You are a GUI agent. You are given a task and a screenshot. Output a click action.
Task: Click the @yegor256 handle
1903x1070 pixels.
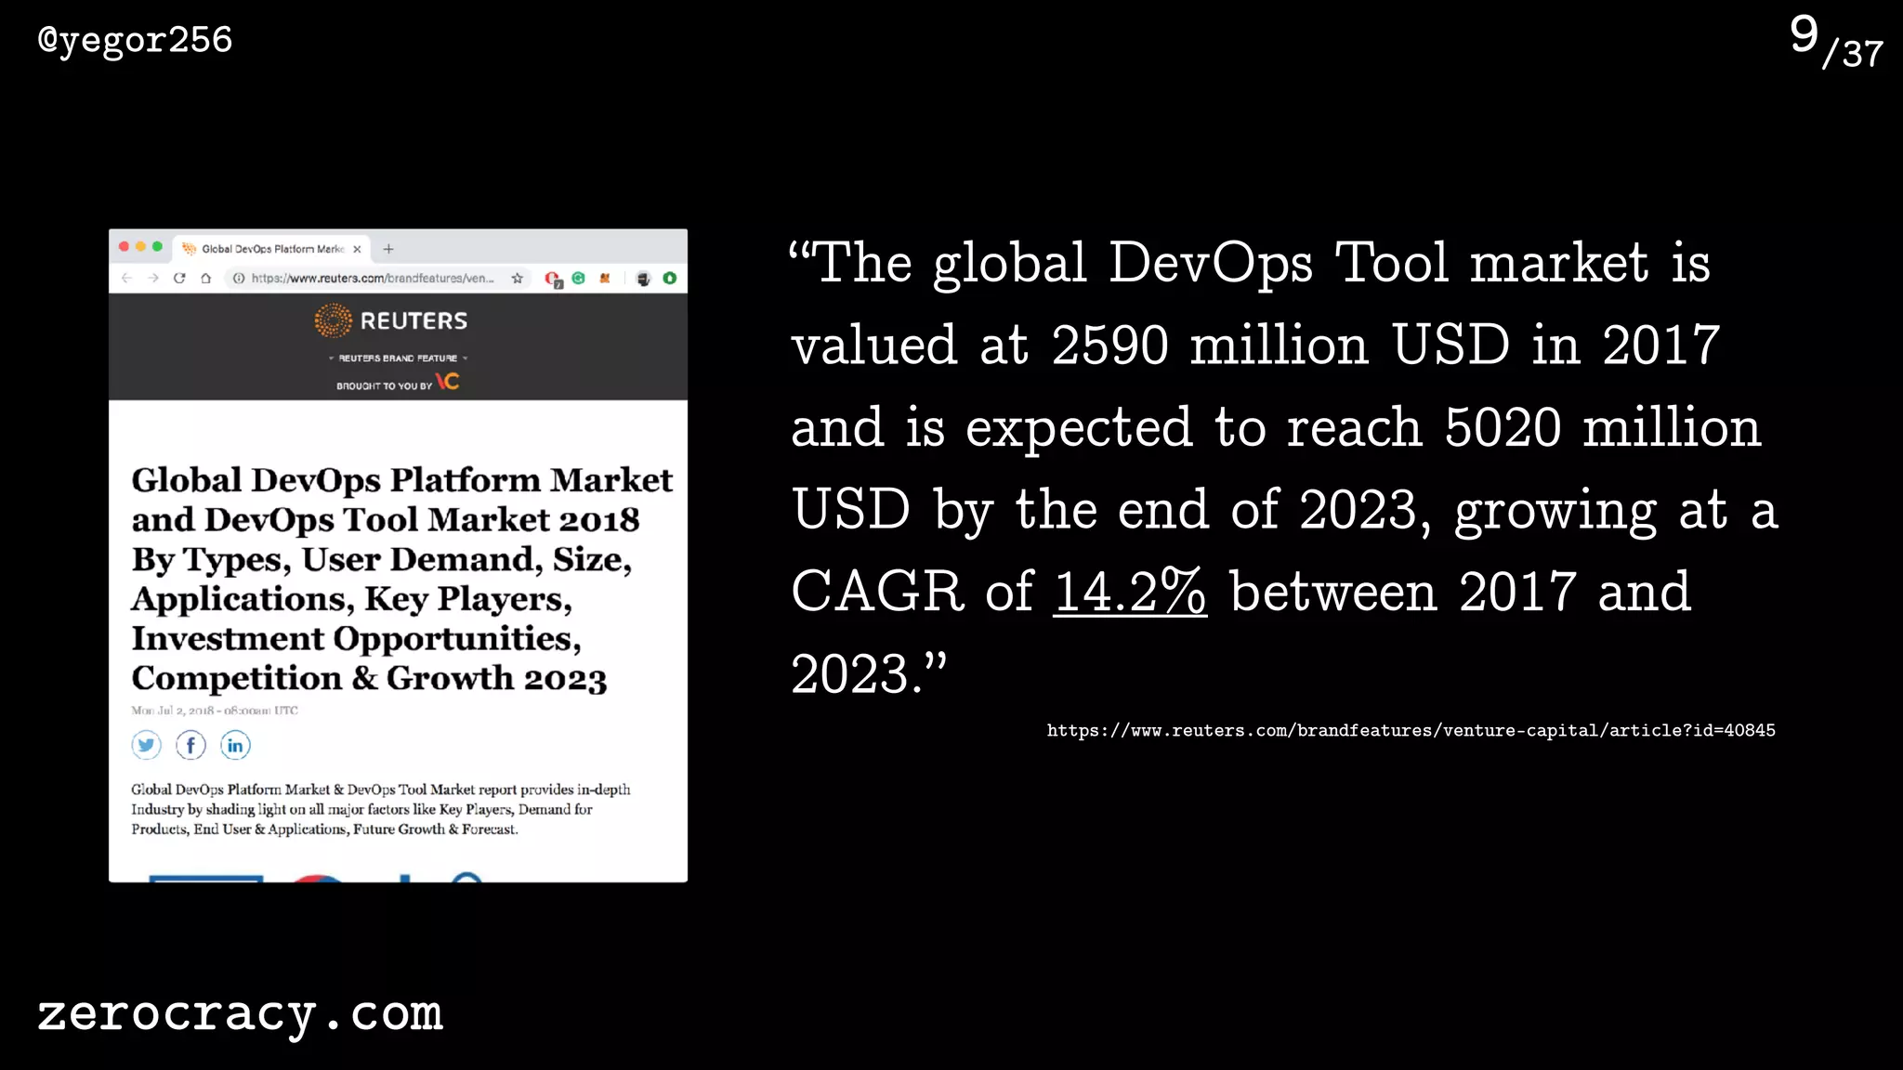(x=135, y=41)
